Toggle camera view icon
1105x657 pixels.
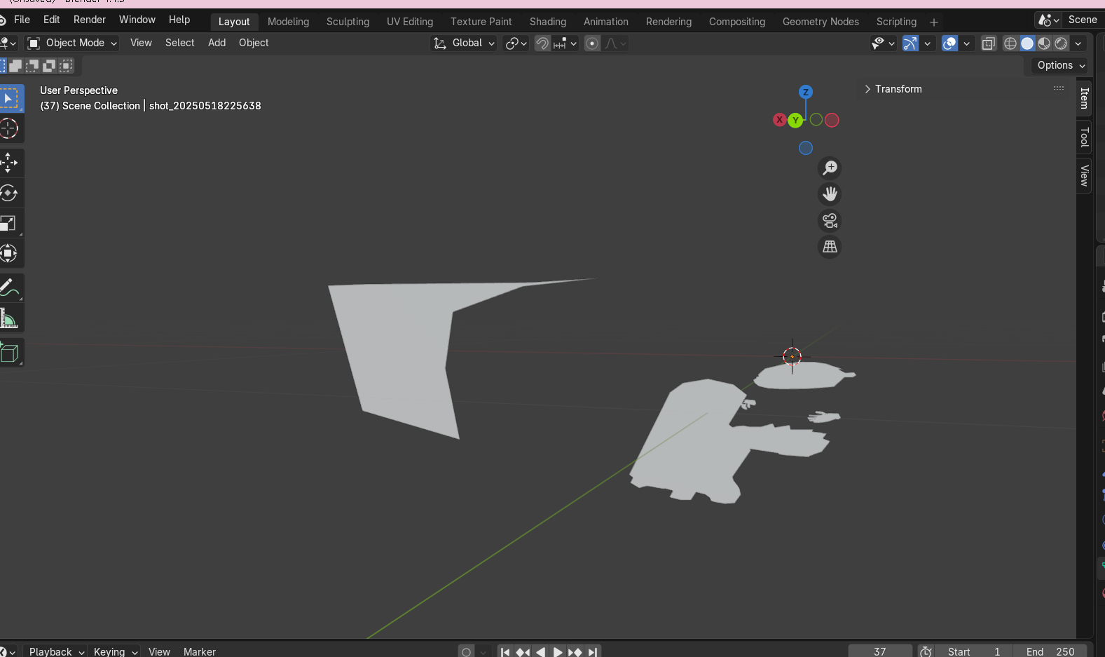pos(830,220)
